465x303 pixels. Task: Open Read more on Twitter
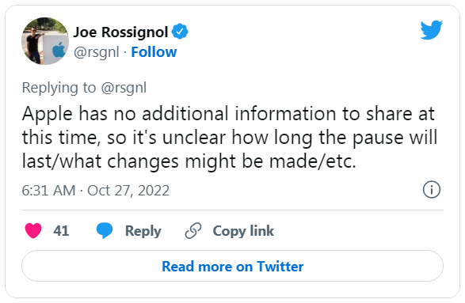233,266
